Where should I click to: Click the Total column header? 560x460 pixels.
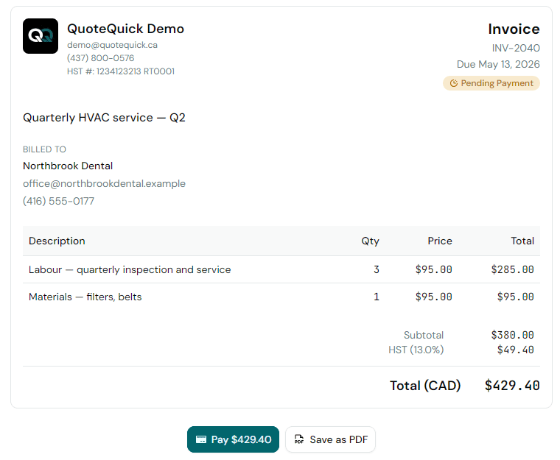(522, 241)
